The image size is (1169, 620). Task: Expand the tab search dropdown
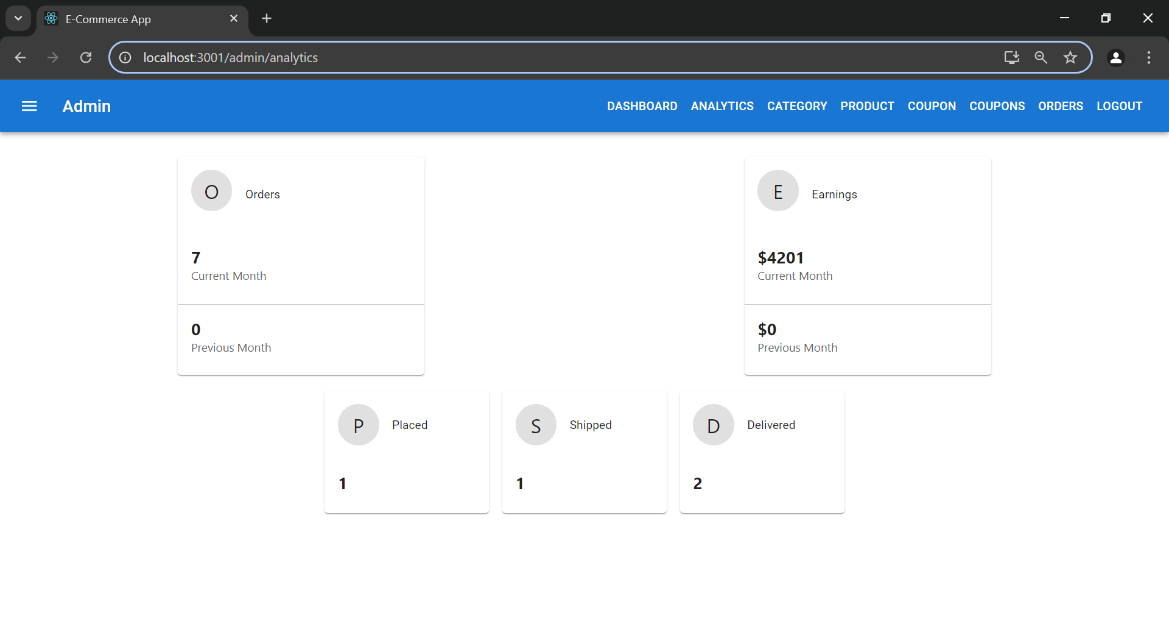pos(18,18)
